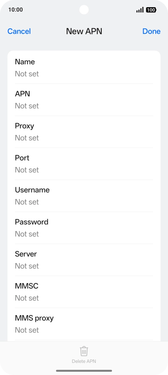
Task: Tap the battery indicator in status bar
Action: [151, 10]
